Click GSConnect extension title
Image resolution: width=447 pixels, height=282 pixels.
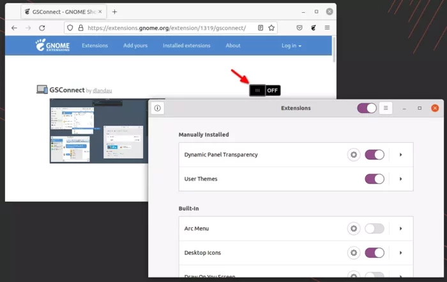pyautogui.click(x=67, y=90)
